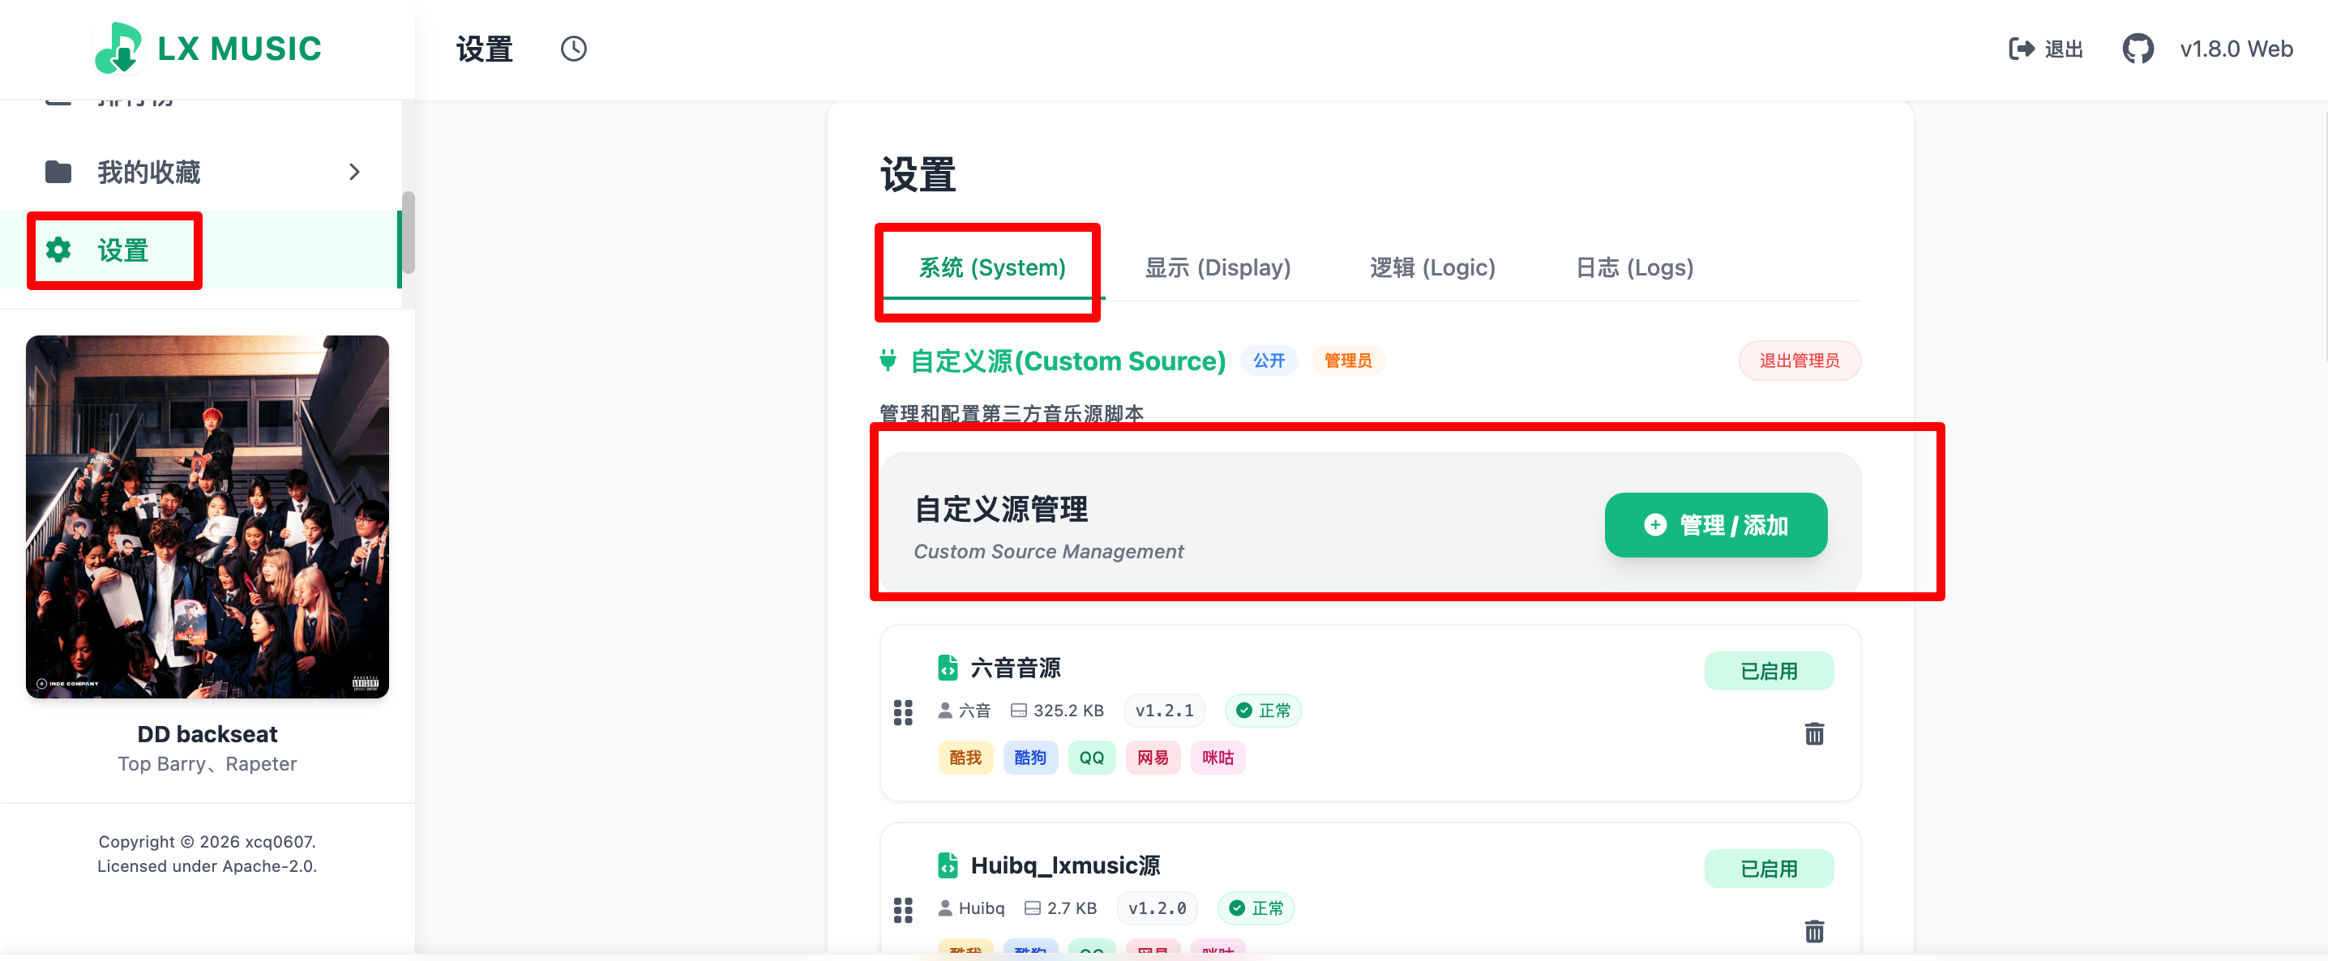
Task: Click the clock history icon in header
Action: point(573,49)
